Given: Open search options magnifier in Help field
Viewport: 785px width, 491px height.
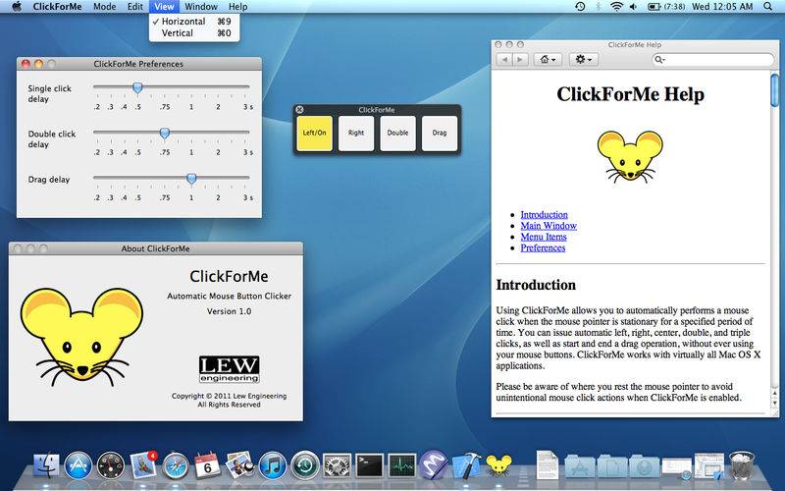Looking at the screenshot, I should (659, 60).
